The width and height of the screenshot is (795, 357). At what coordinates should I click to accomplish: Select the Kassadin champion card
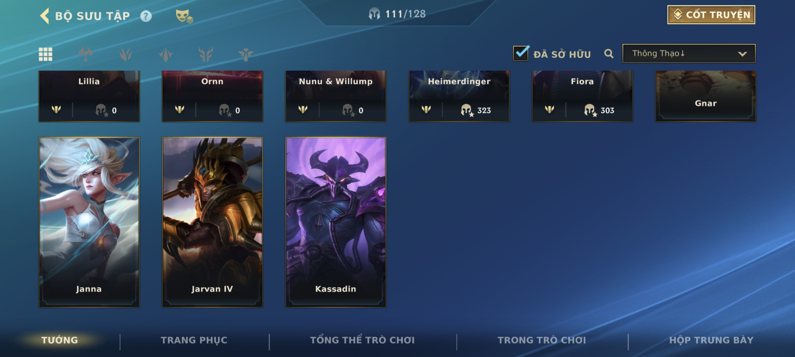click(x=336, y=222)
